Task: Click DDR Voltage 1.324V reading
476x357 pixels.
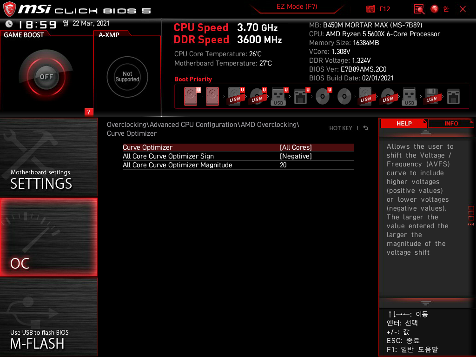Action: click(x=340, y=60)
